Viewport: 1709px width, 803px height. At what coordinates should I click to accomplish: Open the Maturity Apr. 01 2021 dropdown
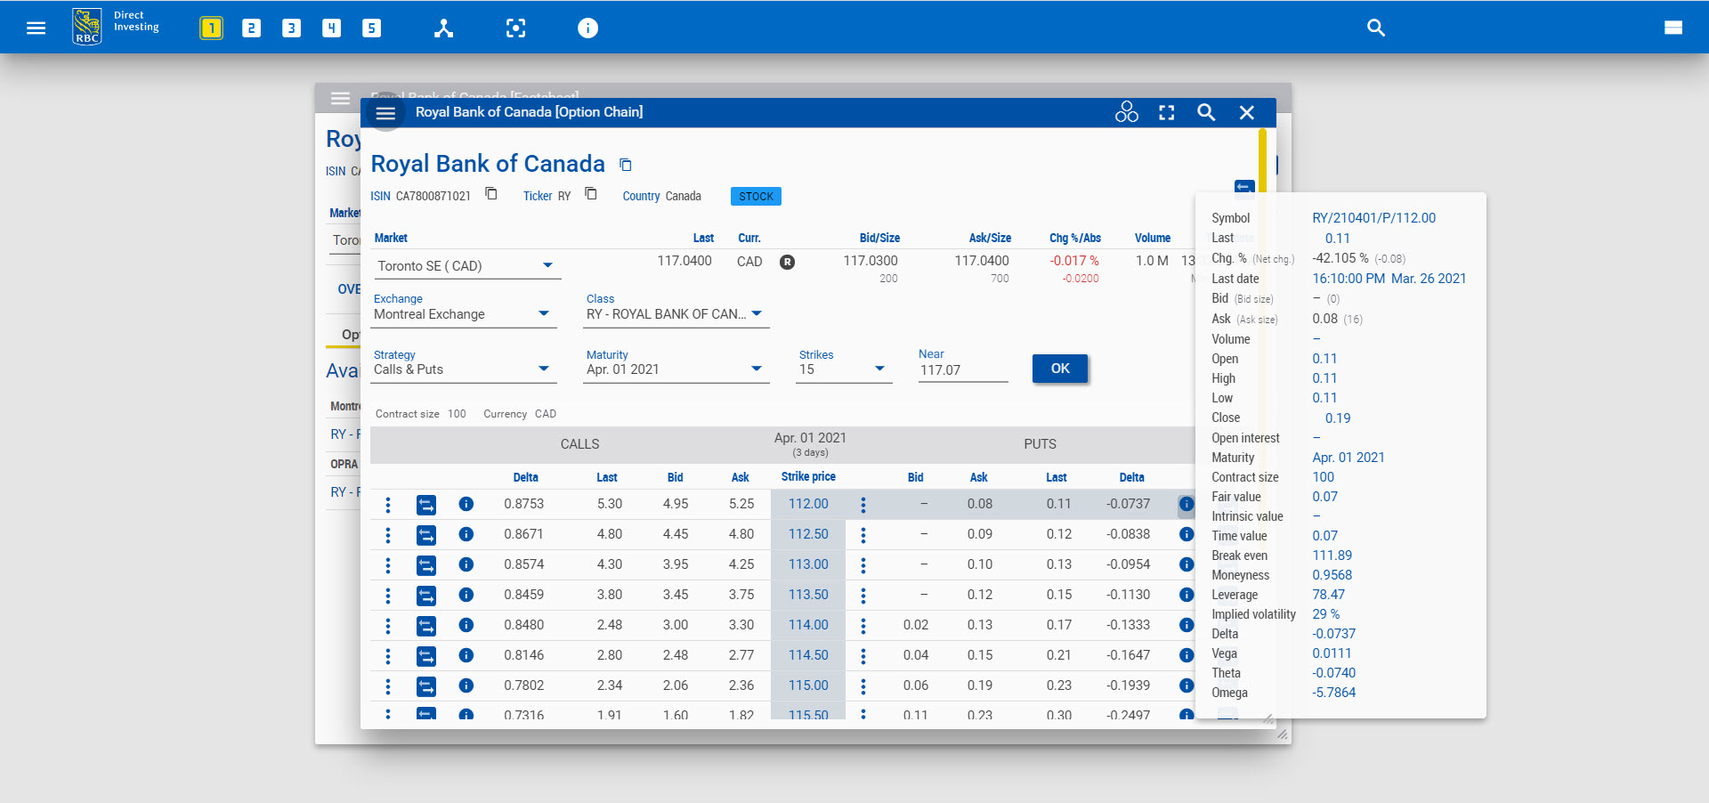[x=756, y=369]
